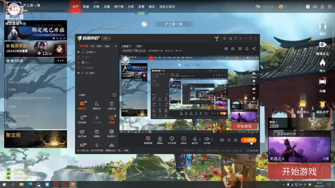Add a screen capture source in streaming app

click(148, 140)
